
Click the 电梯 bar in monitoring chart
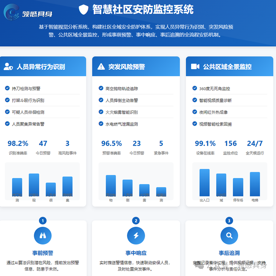(255, 184)
